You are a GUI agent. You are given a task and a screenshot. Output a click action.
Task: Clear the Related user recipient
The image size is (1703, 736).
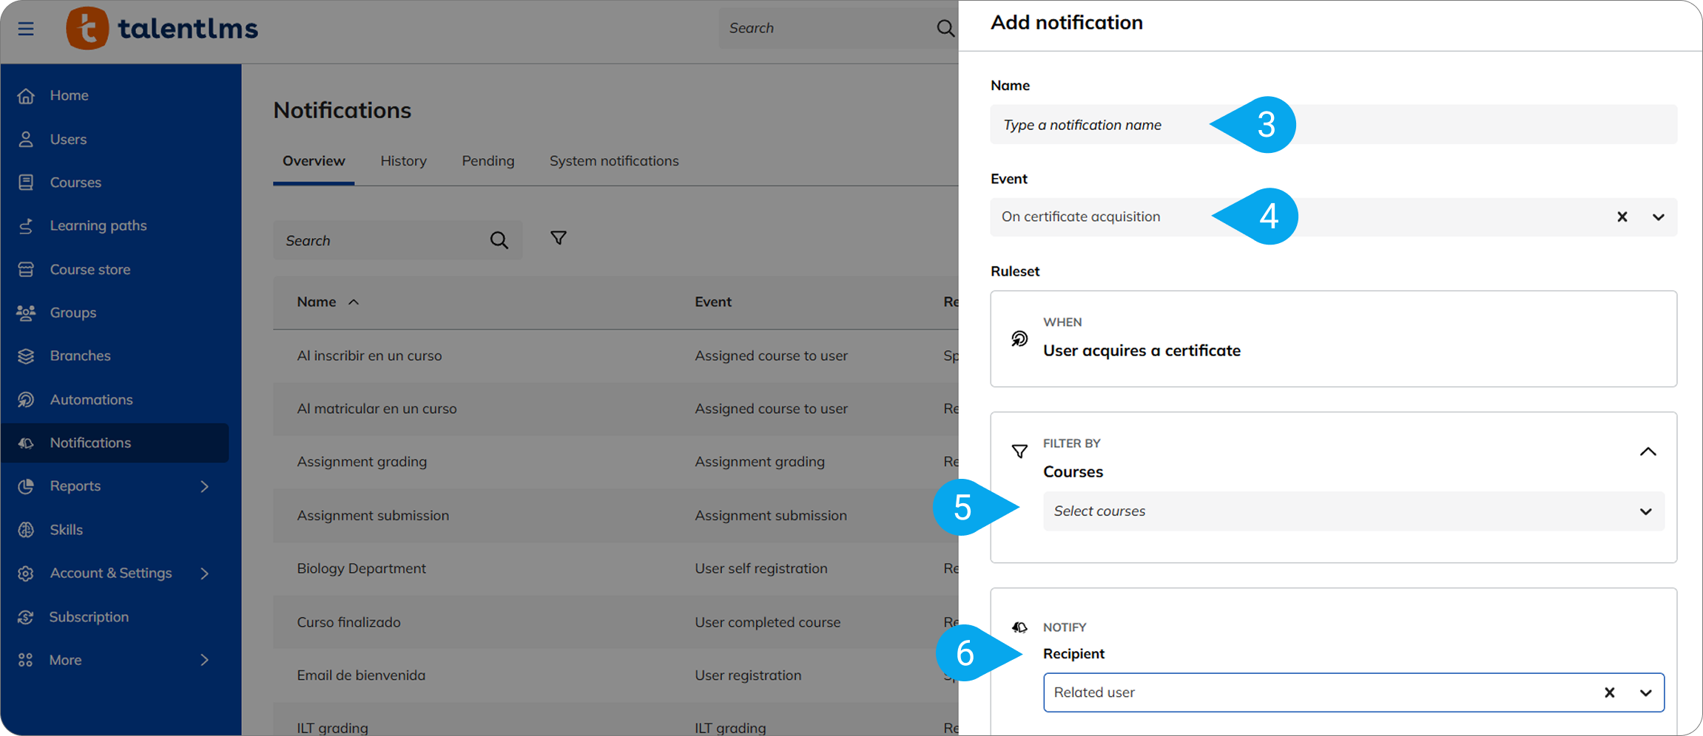(x=1609, y=692)
